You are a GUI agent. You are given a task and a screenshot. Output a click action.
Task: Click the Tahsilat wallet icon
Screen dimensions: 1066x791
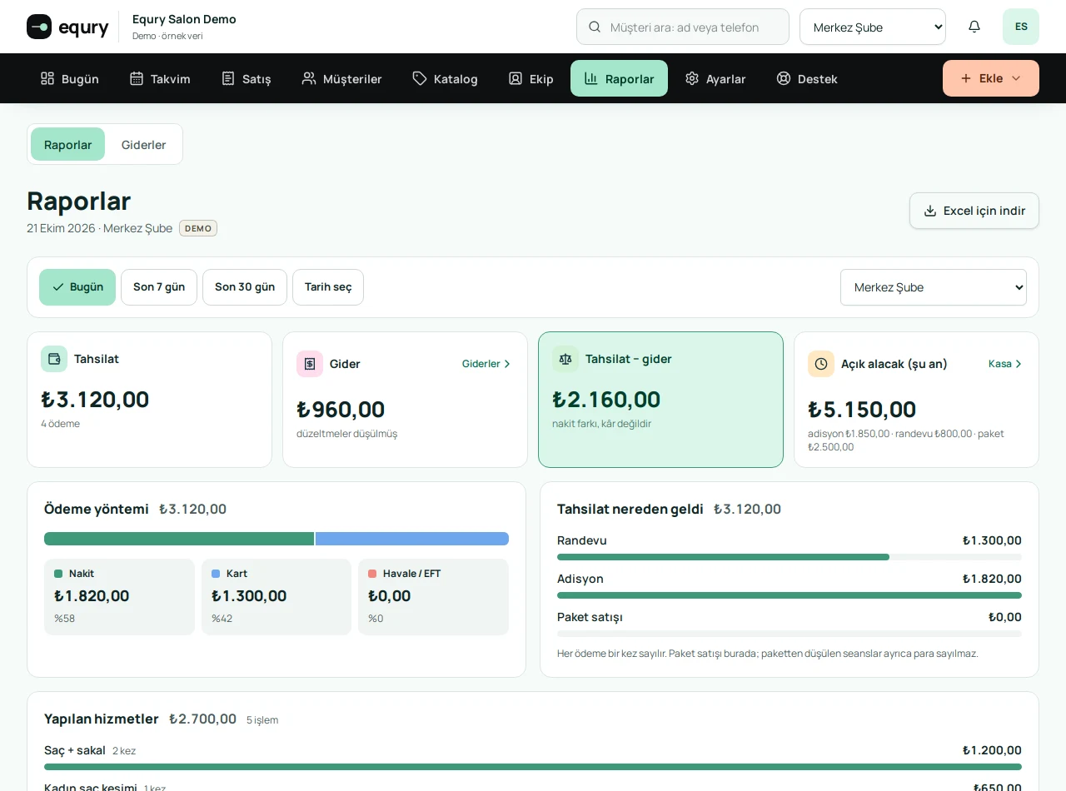tap(54, 359)
